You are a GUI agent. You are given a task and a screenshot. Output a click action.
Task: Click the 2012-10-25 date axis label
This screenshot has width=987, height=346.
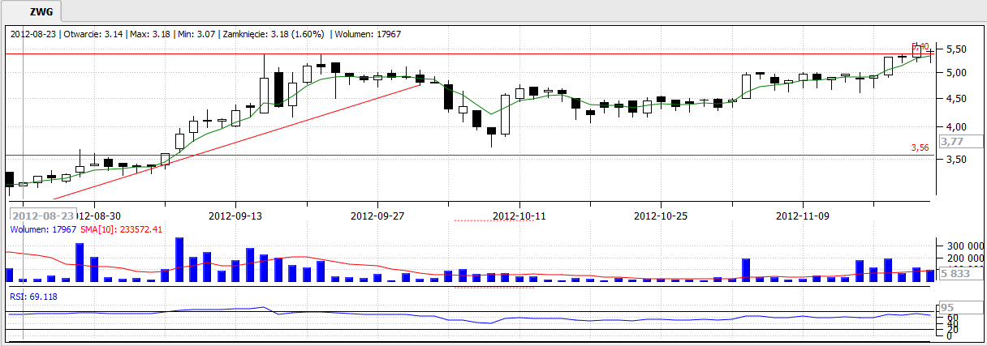(661, 216)
